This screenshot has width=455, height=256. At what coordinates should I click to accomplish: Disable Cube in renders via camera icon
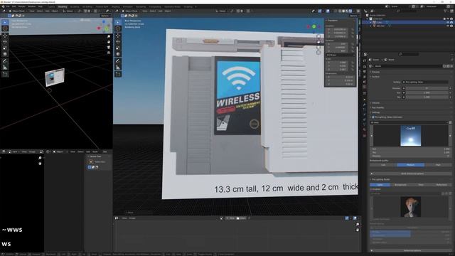[x=451, y=22]
